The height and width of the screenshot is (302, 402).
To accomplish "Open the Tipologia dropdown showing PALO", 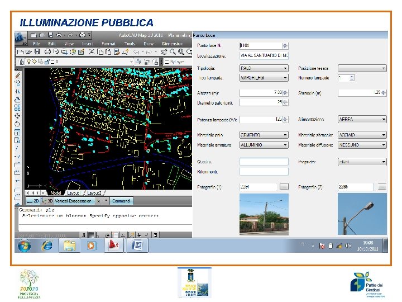I will click(x=264, y=68).
